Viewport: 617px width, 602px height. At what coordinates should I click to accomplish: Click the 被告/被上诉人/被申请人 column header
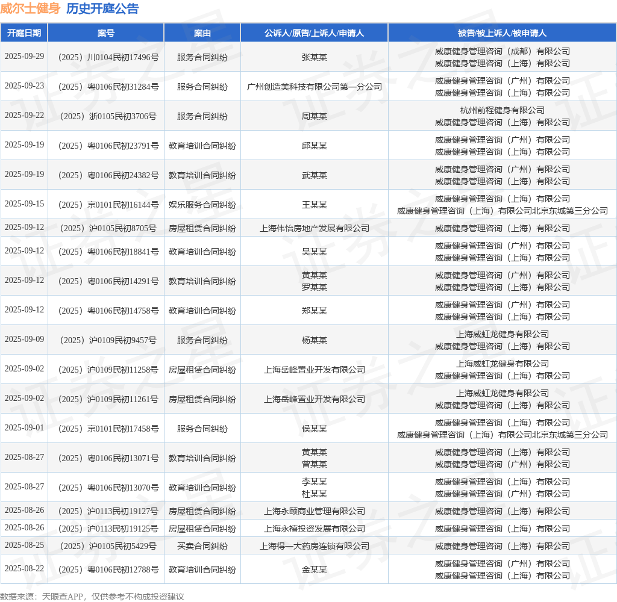click(x=502, y=33)
